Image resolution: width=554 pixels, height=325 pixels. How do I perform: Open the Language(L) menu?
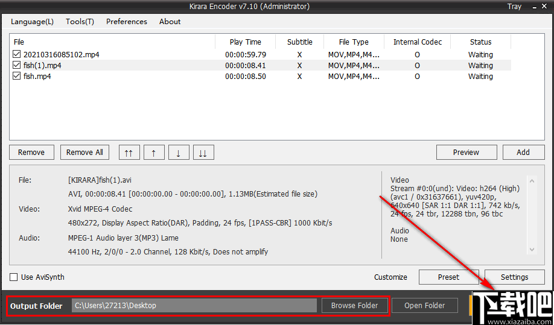click(x=32, y=22)
